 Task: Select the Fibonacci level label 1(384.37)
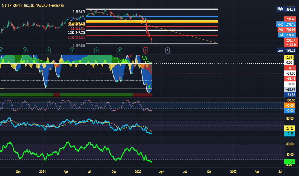[x=79, y=12]
